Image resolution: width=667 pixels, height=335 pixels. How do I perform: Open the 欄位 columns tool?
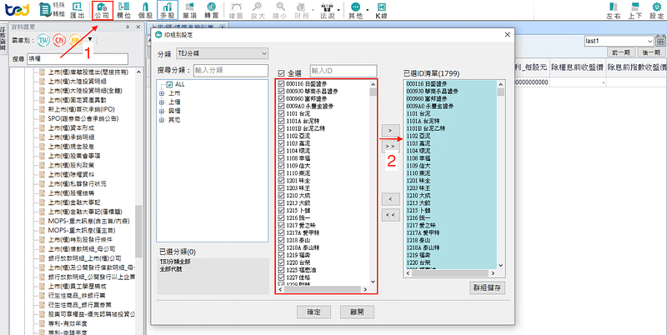click(x=123, y=10)
